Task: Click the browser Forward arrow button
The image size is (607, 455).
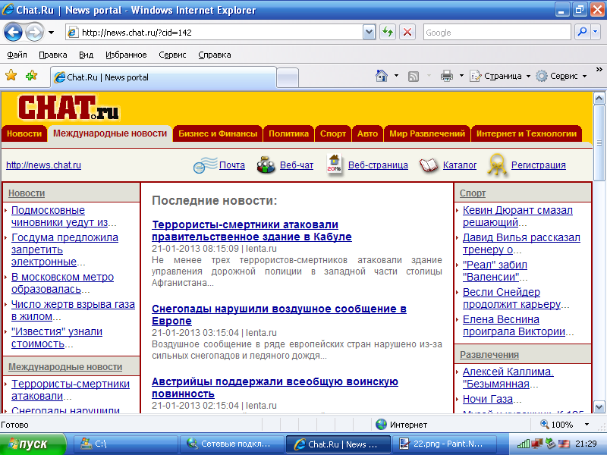Action: (34, 33)
